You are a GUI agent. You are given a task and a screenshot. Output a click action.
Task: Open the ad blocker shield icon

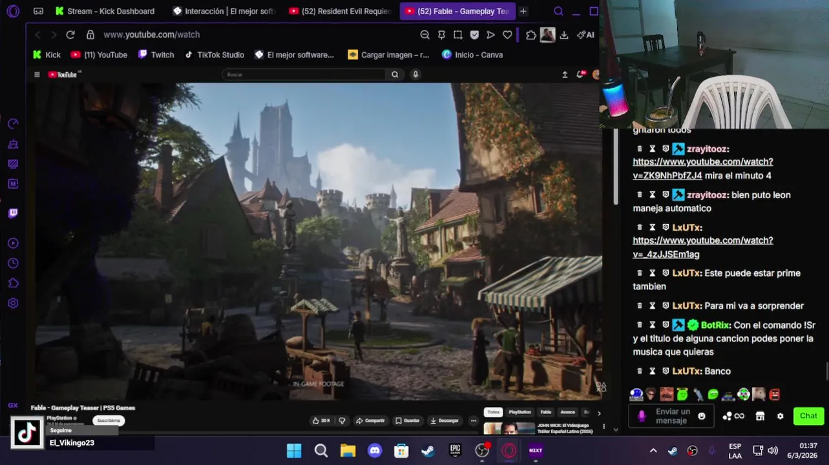474,35
